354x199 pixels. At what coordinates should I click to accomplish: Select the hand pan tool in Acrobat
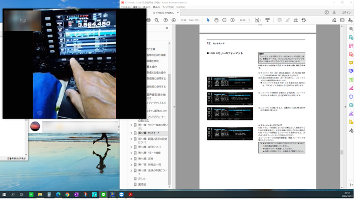(x=216, y=20)
